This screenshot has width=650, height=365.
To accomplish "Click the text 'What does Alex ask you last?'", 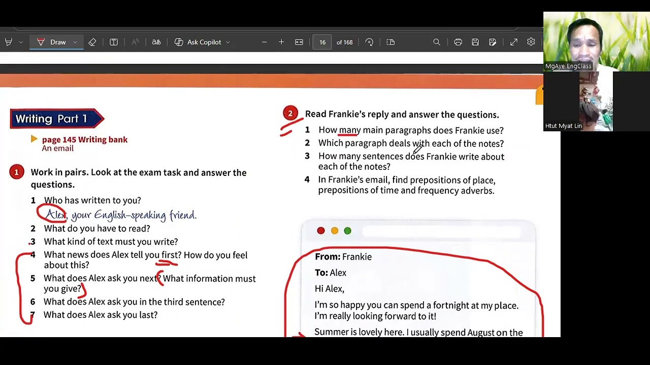I will click(101, 315).
